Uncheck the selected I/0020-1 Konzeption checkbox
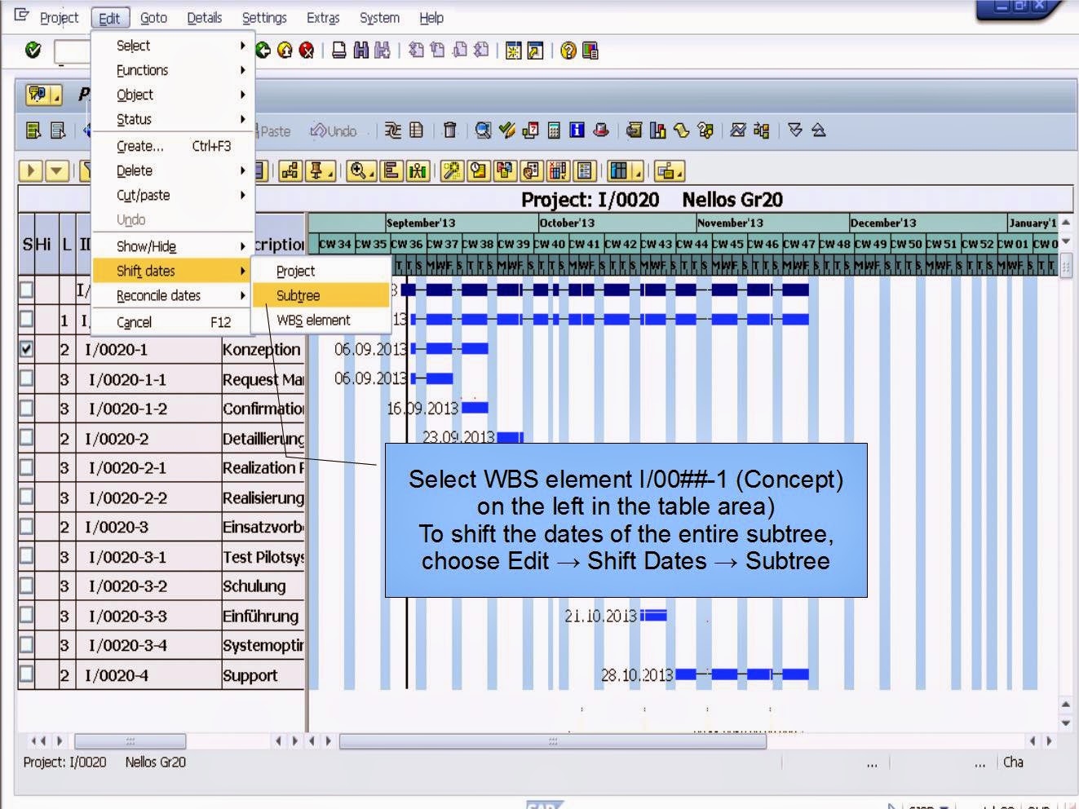The width and height of the screenshot is (1079, 809). [27, 349]
